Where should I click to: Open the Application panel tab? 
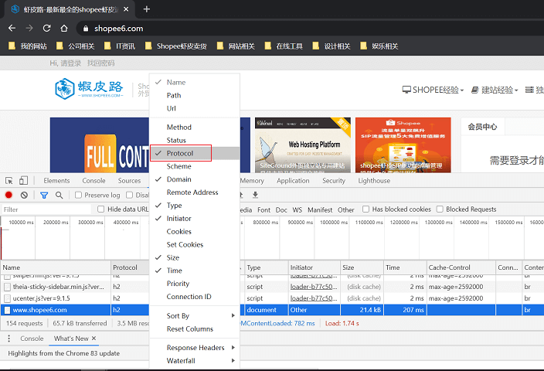pyautogui.click(x=293, y=180)
